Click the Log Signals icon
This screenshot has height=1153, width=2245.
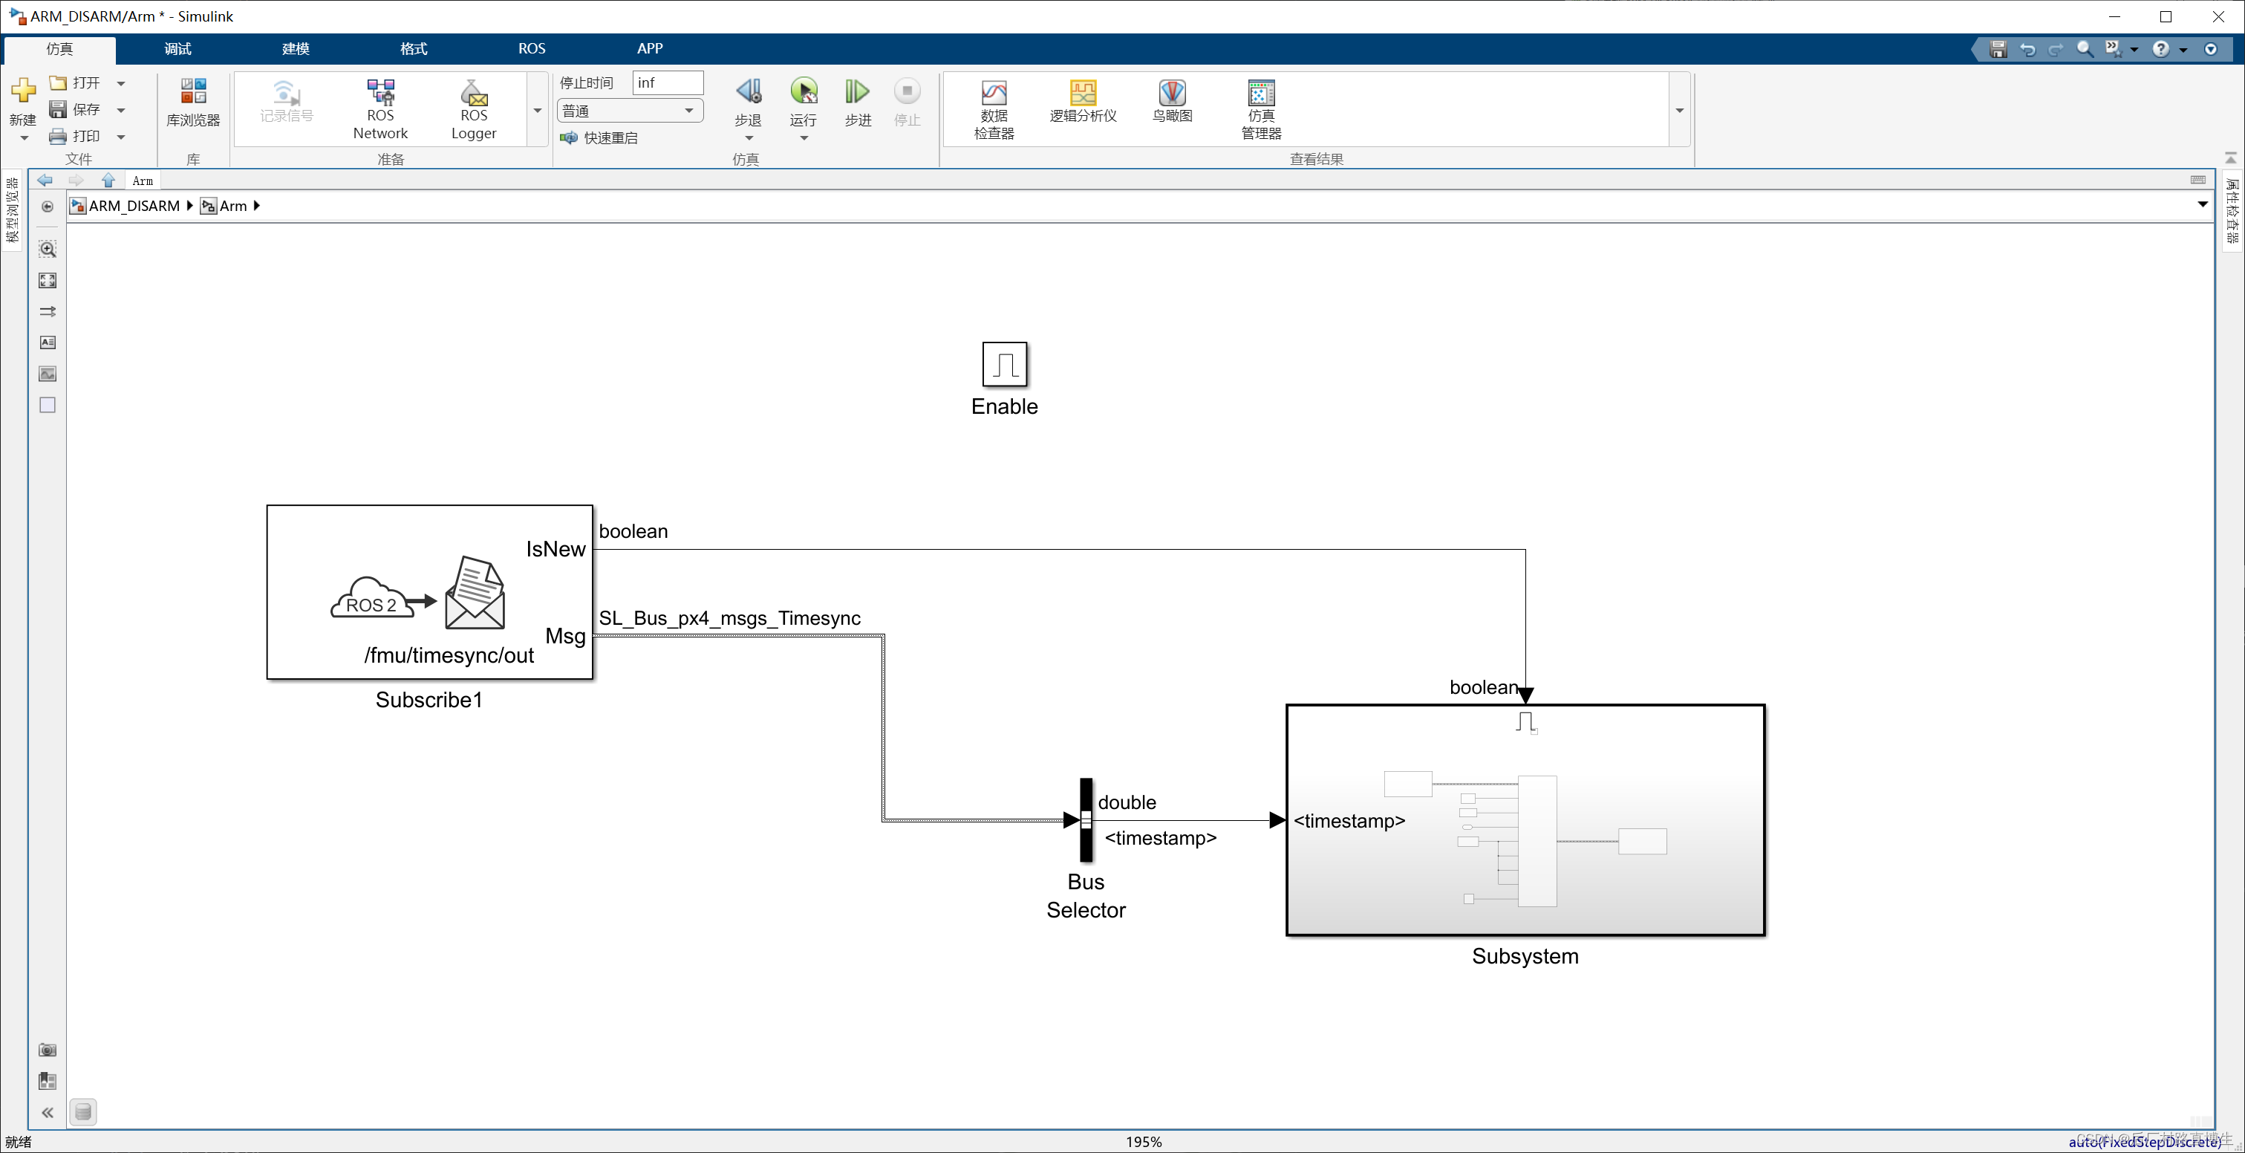(286, 101)
